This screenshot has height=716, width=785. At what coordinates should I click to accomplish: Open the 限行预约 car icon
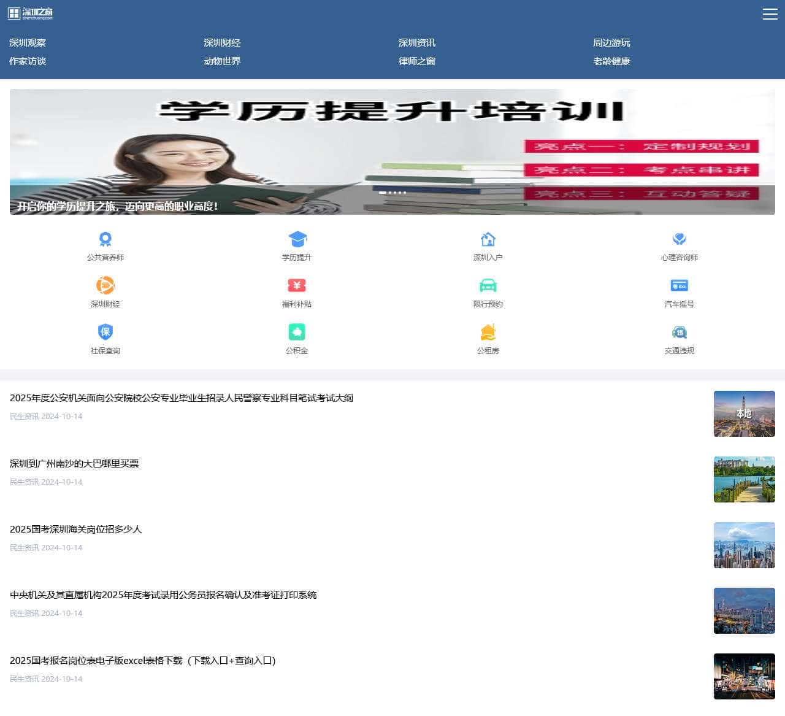tap(488, 286)
